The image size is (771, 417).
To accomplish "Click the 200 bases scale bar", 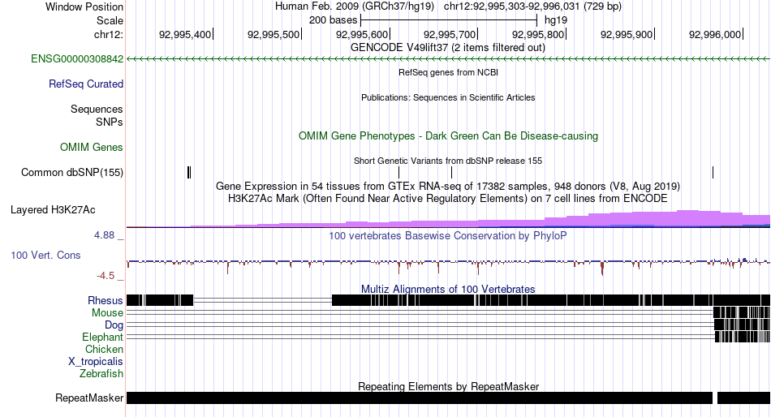I will coord(449,20).
